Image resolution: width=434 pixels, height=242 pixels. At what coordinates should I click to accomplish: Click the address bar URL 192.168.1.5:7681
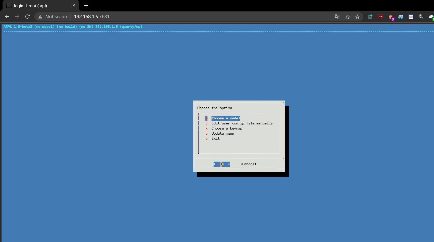click(x=92, y=17)
